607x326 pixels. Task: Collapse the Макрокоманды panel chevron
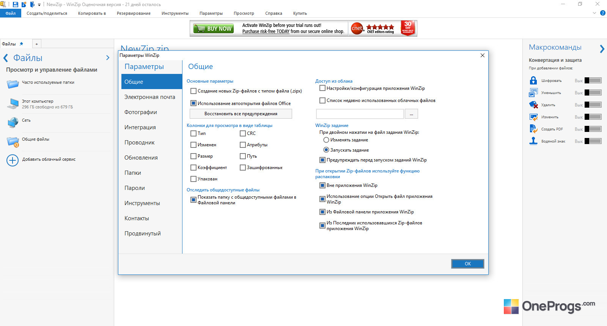click(602, 49)
